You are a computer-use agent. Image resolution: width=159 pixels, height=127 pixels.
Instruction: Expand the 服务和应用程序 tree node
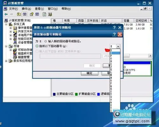tap(6, 61)
